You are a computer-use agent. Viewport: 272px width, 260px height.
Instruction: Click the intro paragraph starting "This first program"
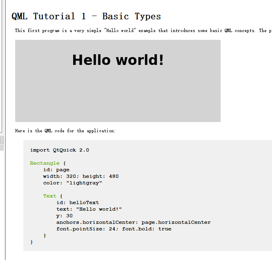point(143,30)
